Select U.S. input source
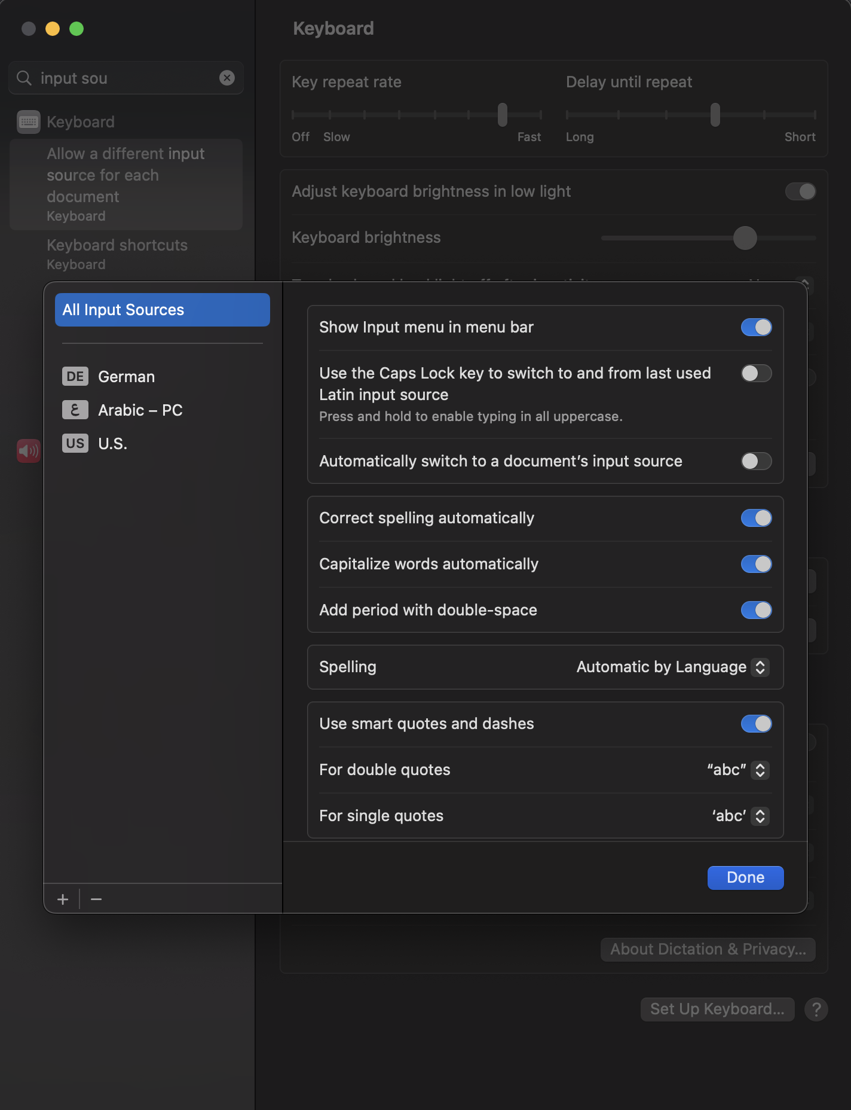 (163, 443)
